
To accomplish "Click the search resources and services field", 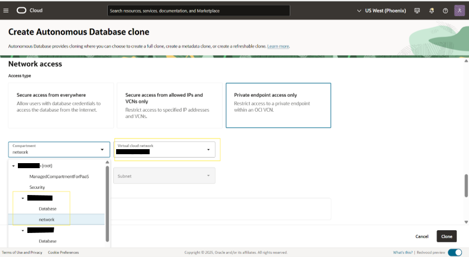I will point(198,10).
